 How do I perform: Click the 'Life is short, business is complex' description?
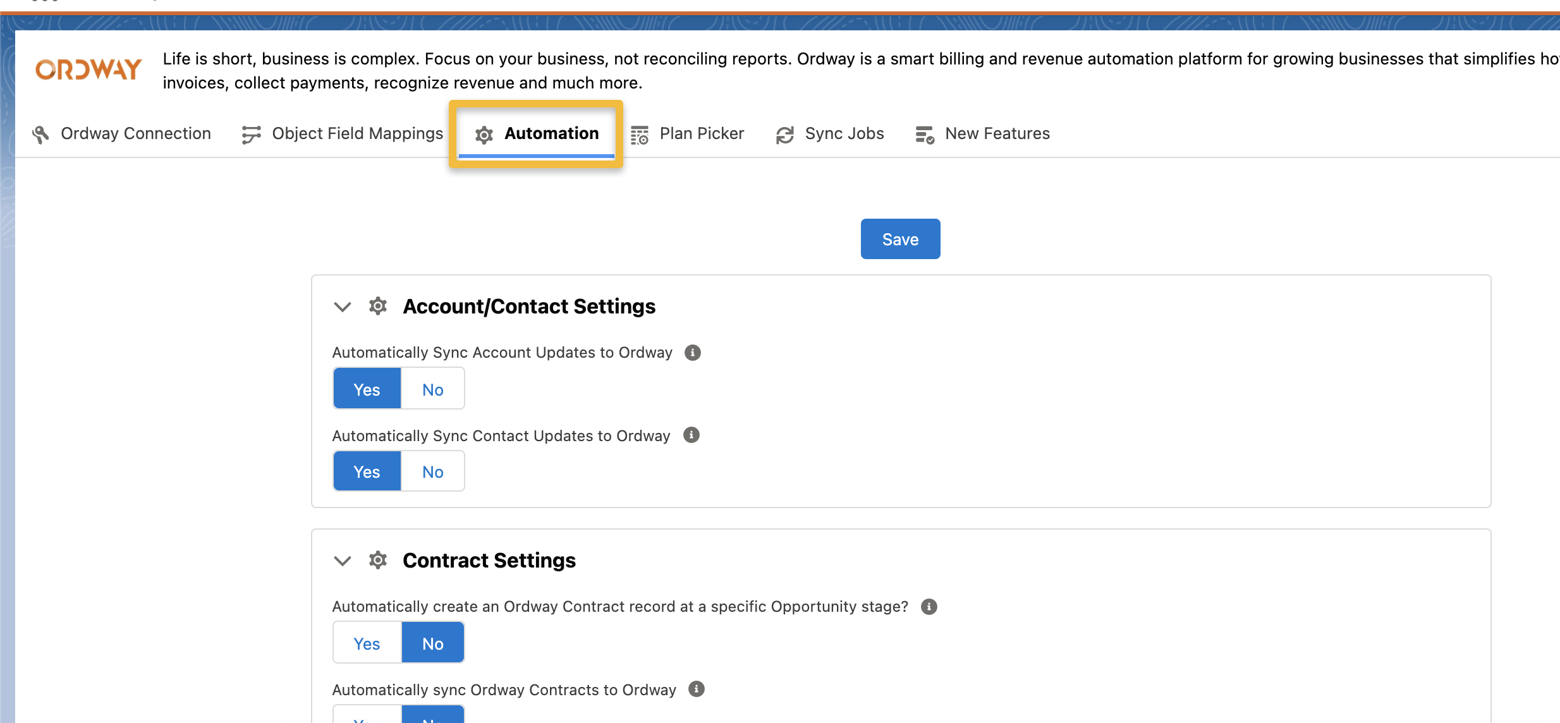(x=861, y=71)
